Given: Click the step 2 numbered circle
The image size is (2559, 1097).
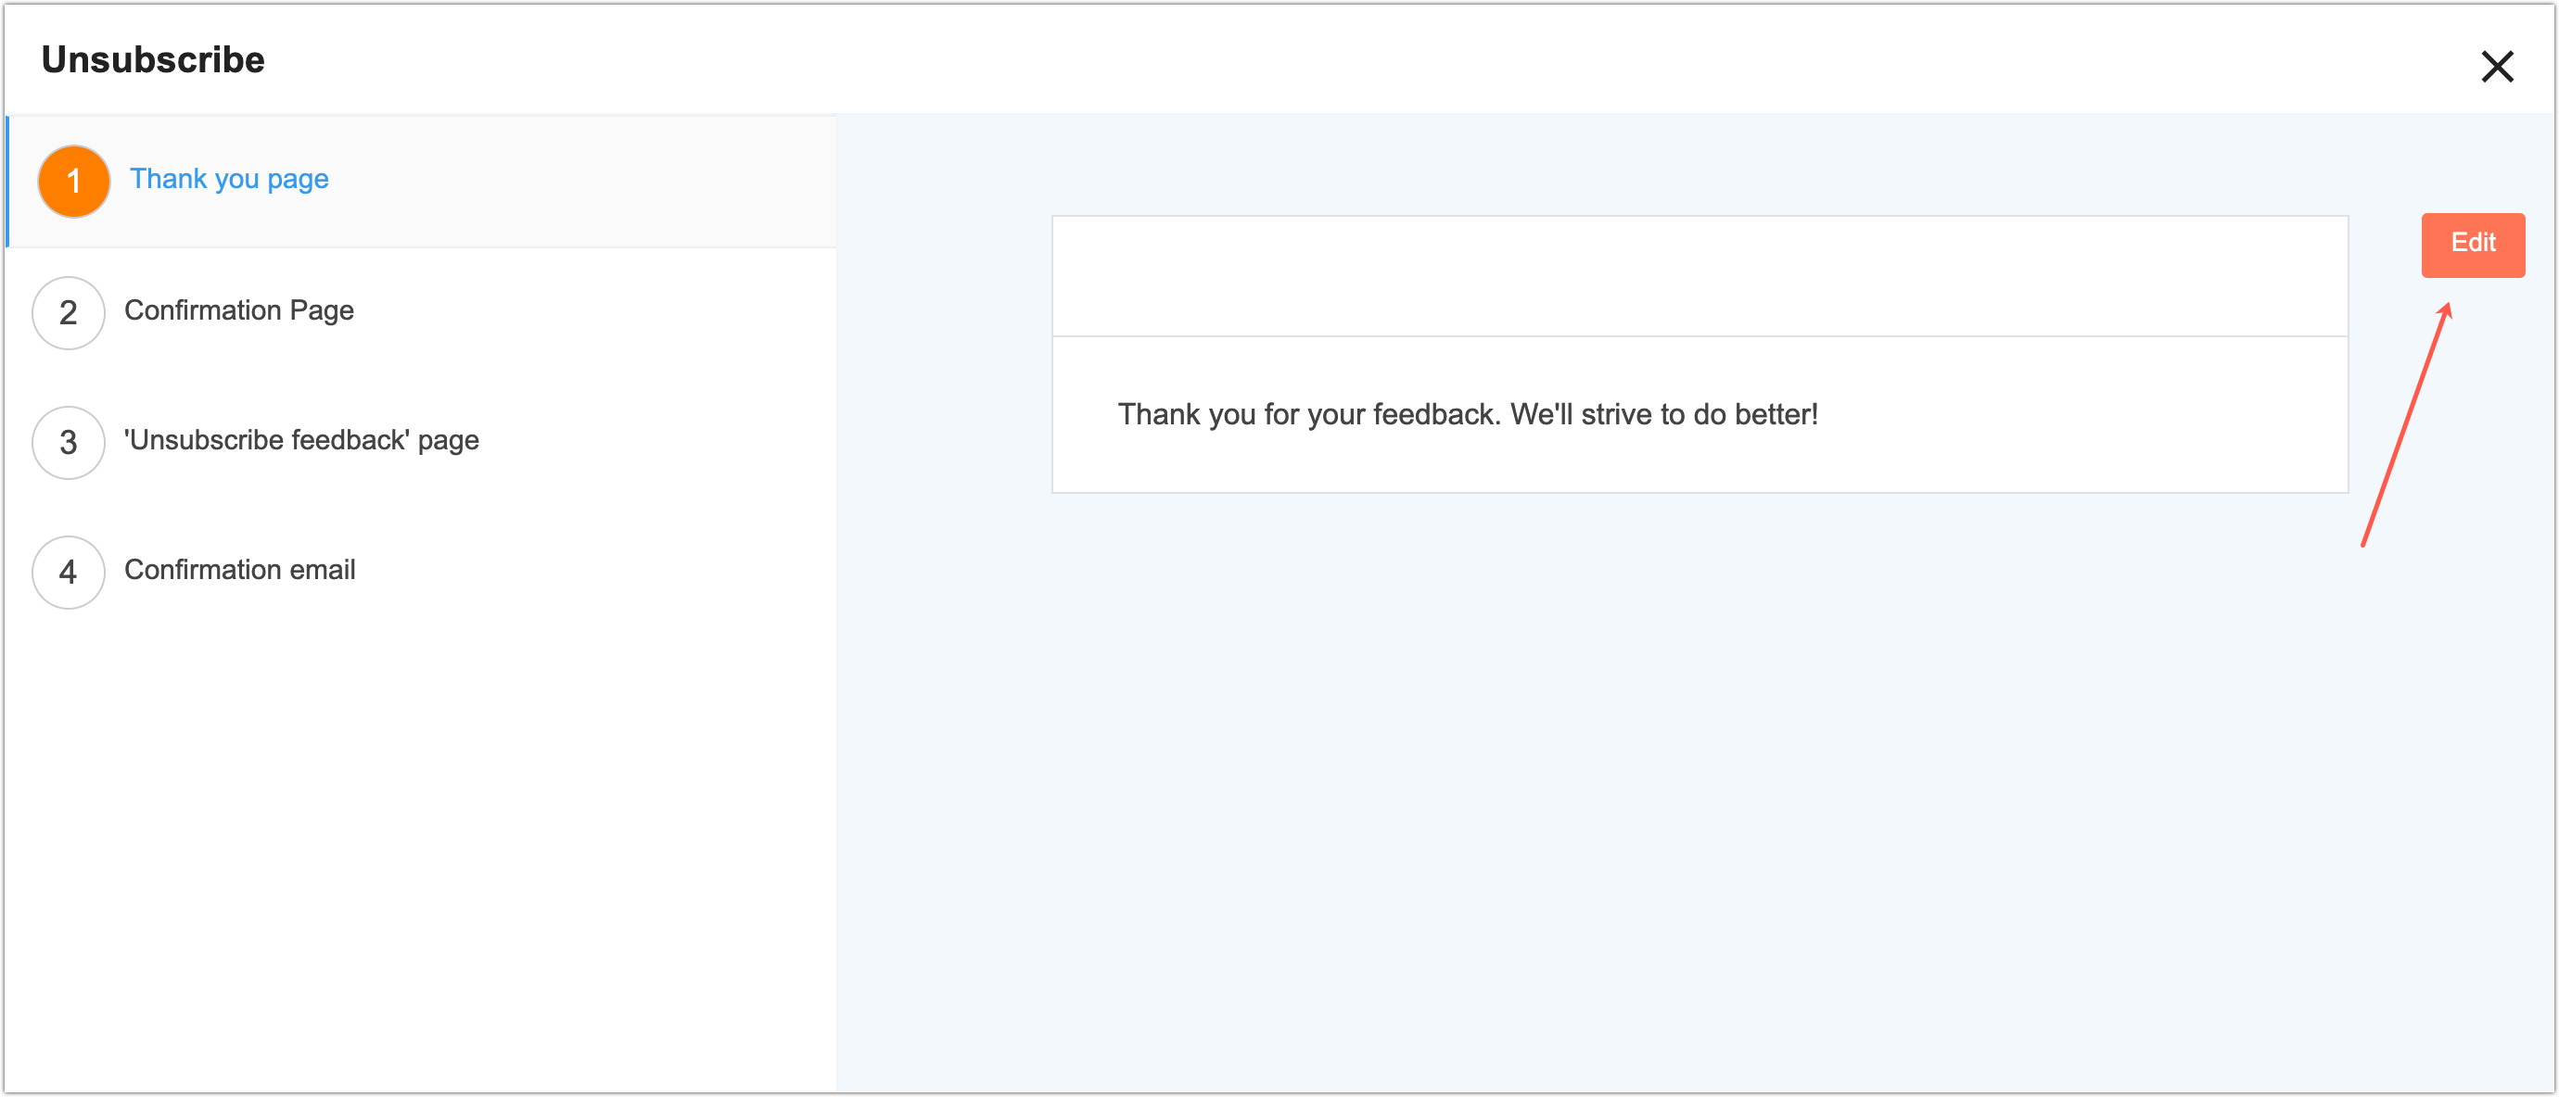Looking at the screenshot, I should pos(68,311).
